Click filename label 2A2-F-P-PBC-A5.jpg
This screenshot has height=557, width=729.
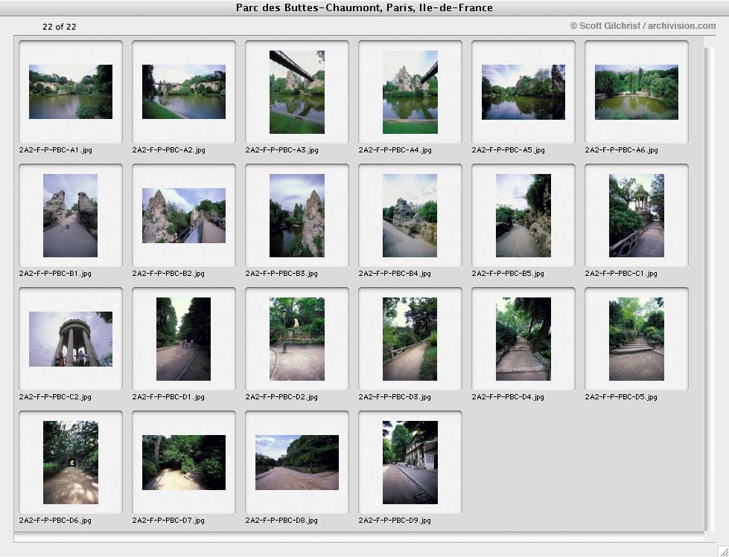(x=508, y=150)
